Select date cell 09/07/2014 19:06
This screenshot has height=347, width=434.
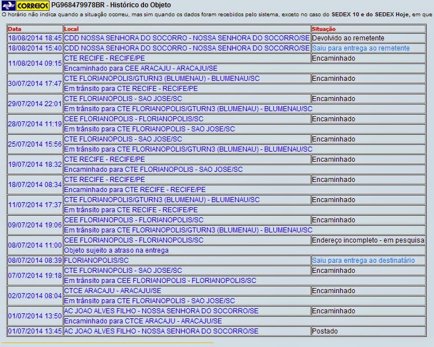tap(35, 225)
